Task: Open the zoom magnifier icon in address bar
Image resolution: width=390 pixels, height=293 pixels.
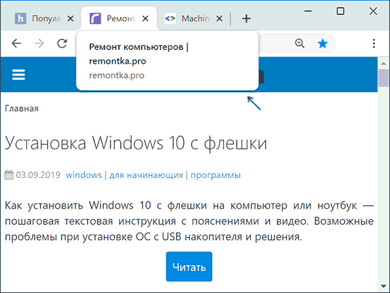Action: coord(300,44)
